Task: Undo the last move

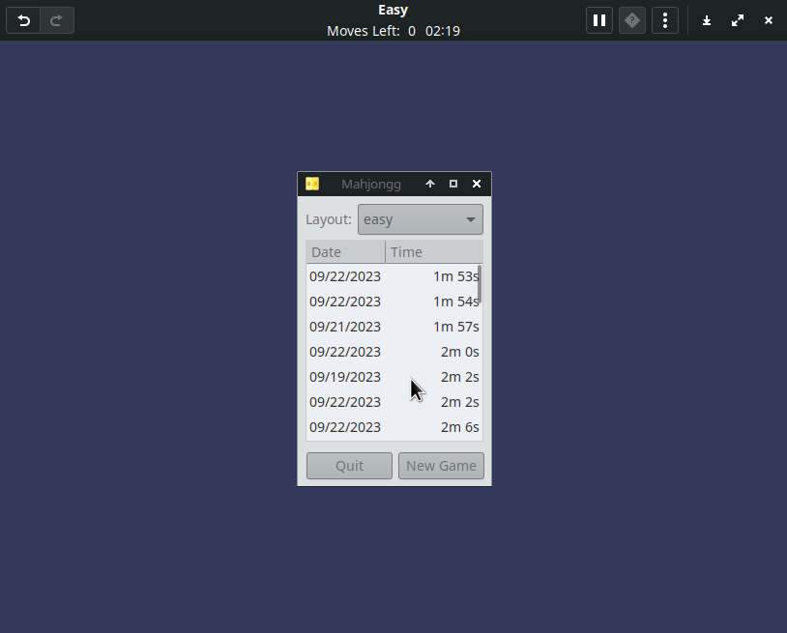Action: pos(23,20)
